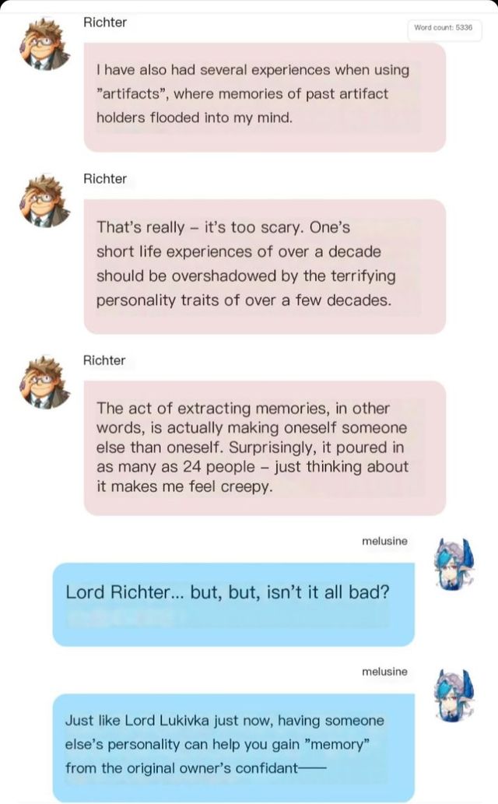Image resolution: width=498 pixels, height=804 pixels.
Task: Select the first Richter name label
Action: [105, 22]
